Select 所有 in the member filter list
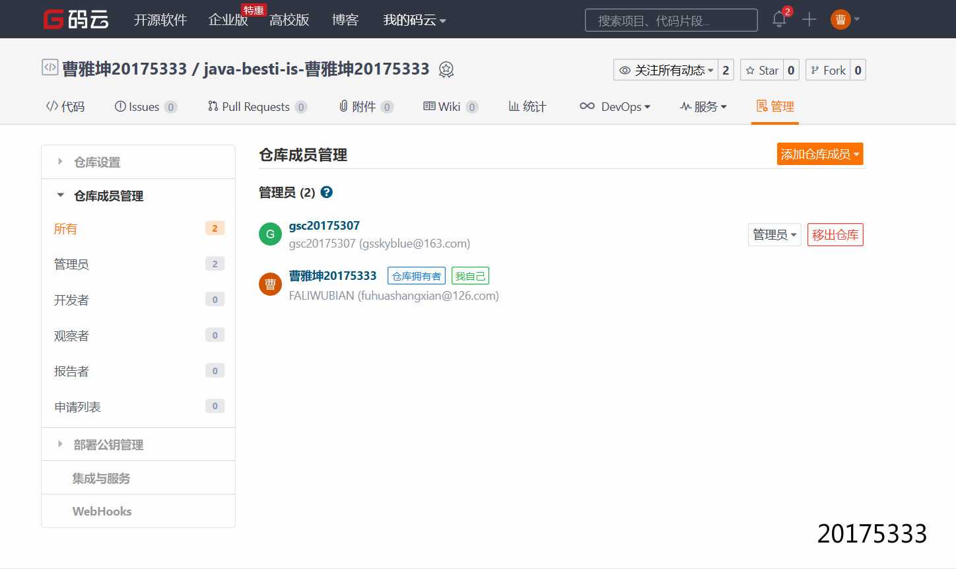This screenshot has height=569, width=956. point(139,228)
